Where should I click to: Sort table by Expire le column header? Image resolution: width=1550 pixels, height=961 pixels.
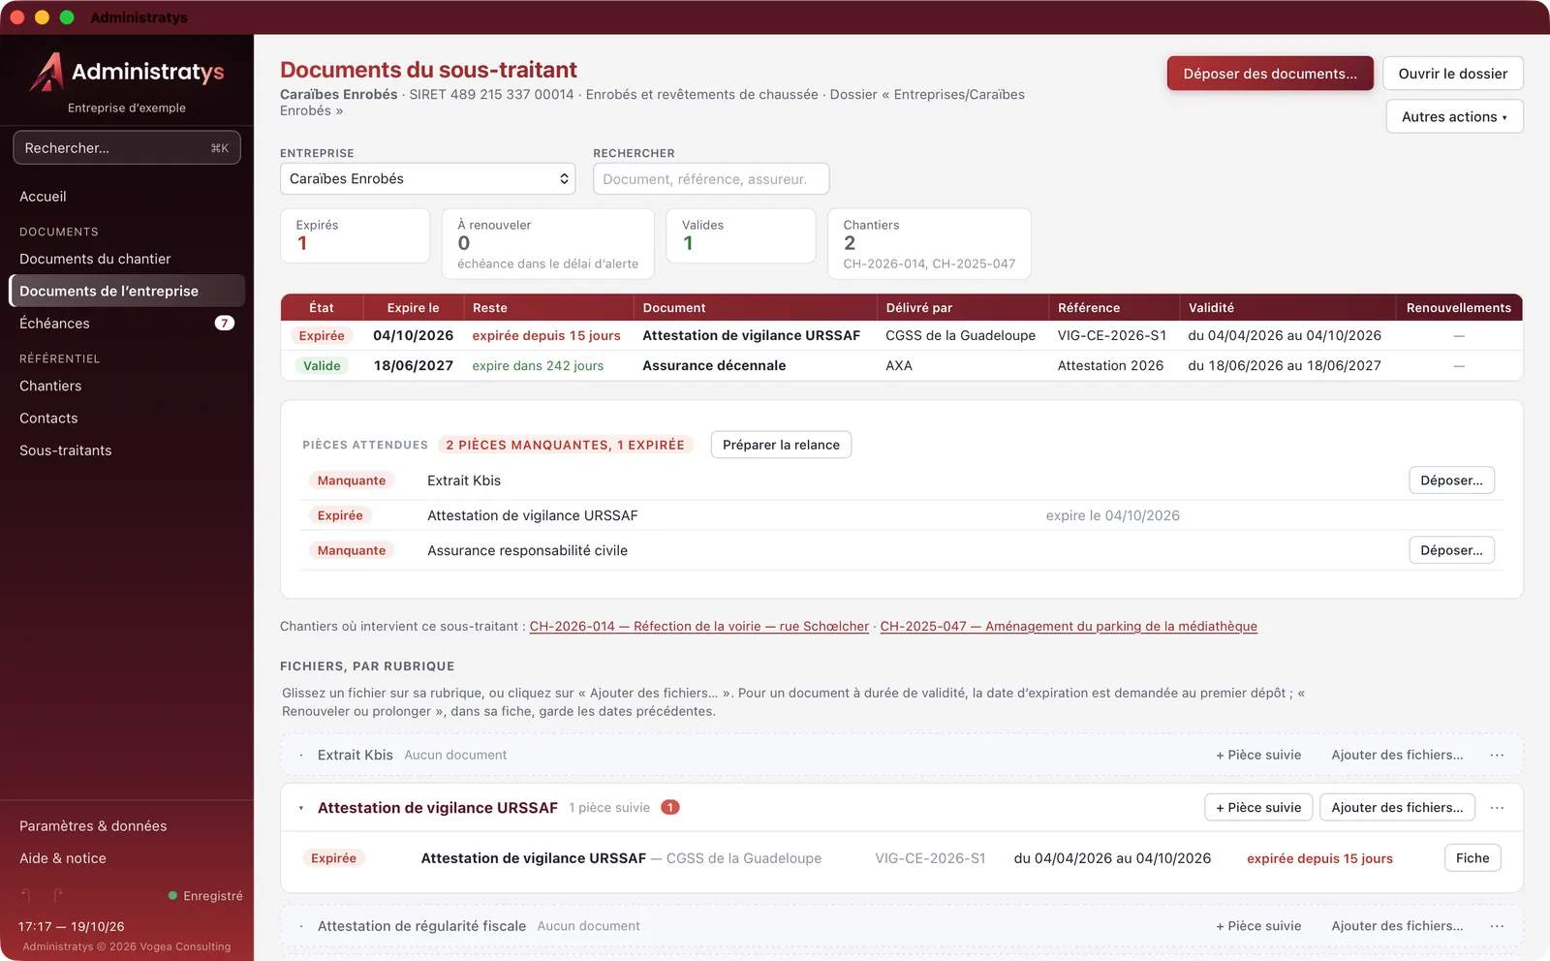[x=413, y=308]
